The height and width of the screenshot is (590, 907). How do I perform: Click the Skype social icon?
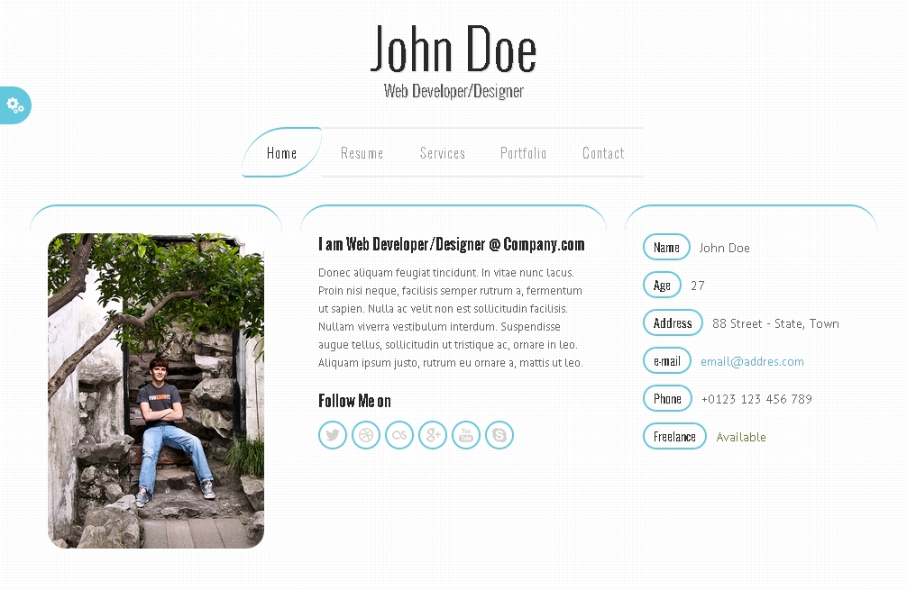tap(499, 435)
